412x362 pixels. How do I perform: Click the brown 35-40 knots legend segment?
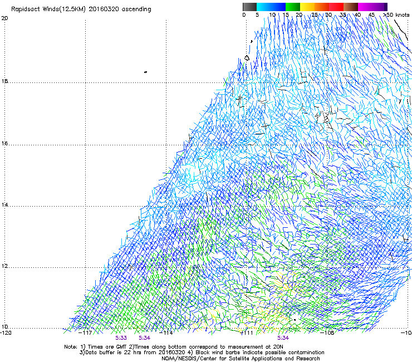point(351,7)
